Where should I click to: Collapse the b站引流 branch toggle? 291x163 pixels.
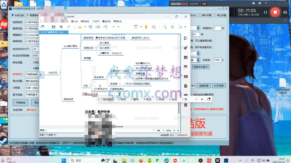point(60,73)
